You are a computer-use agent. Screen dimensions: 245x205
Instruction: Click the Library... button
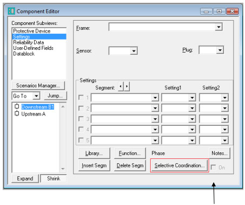click(x=94, y=153)
